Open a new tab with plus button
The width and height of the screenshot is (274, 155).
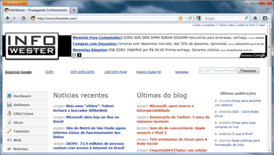[74, 10]
